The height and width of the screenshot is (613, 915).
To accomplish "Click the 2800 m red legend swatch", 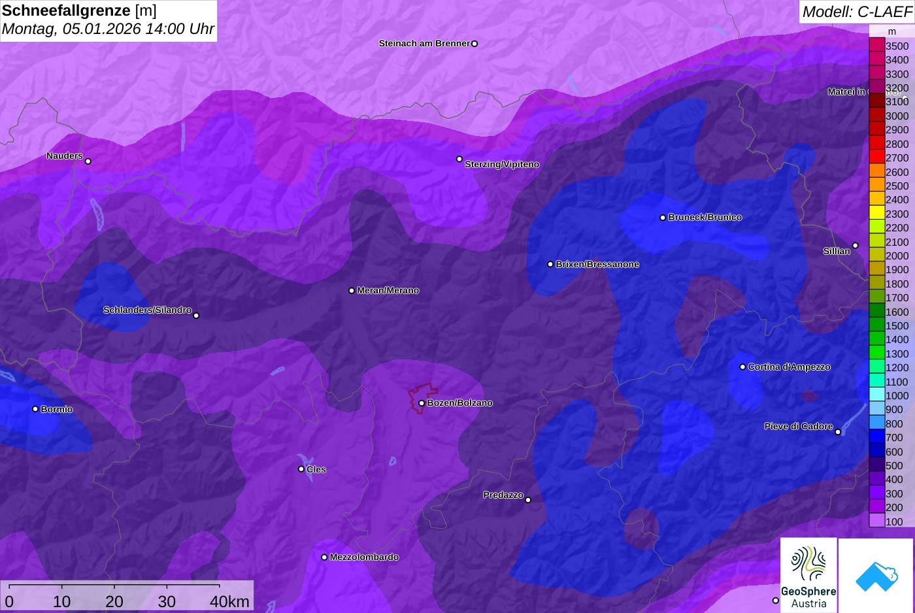I will (876, 144).
